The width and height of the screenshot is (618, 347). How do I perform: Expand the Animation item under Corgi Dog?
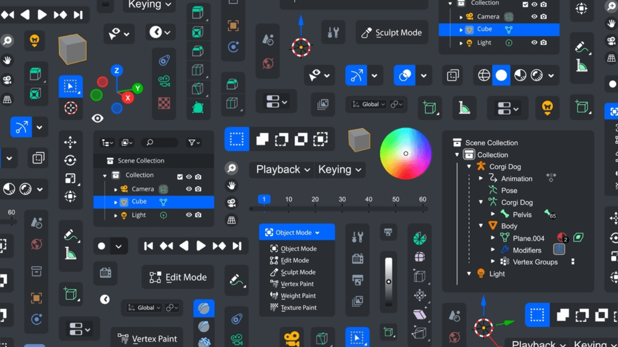point(481,178)
